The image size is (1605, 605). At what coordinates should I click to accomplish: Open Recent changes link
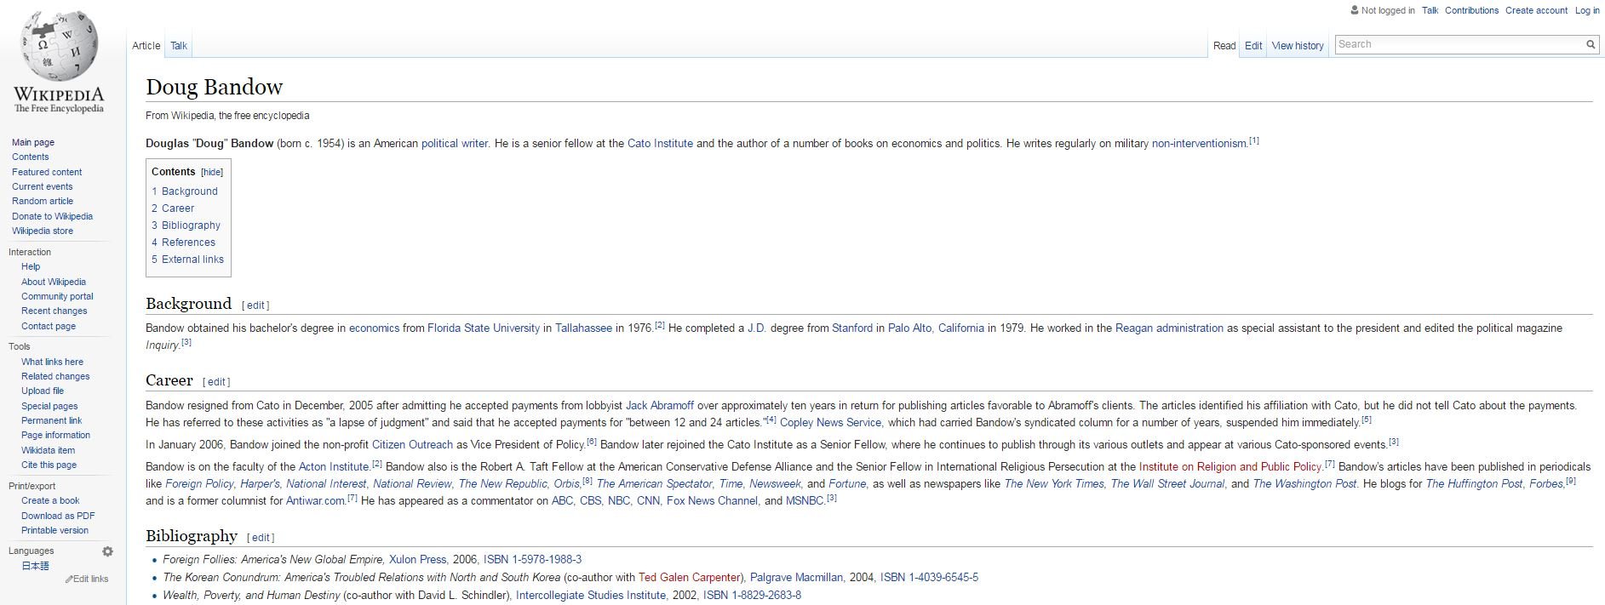[x=54, y=311]
